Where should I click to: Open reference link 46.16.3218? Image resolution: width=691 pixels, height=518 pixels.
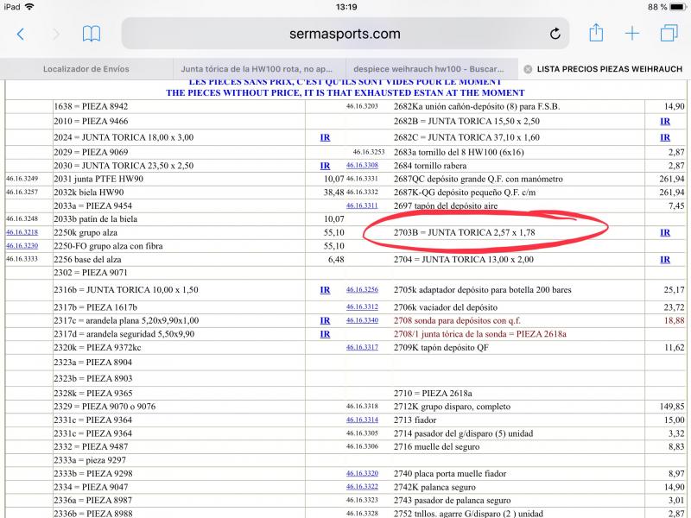pyautogui.click(x=22, y=232)
